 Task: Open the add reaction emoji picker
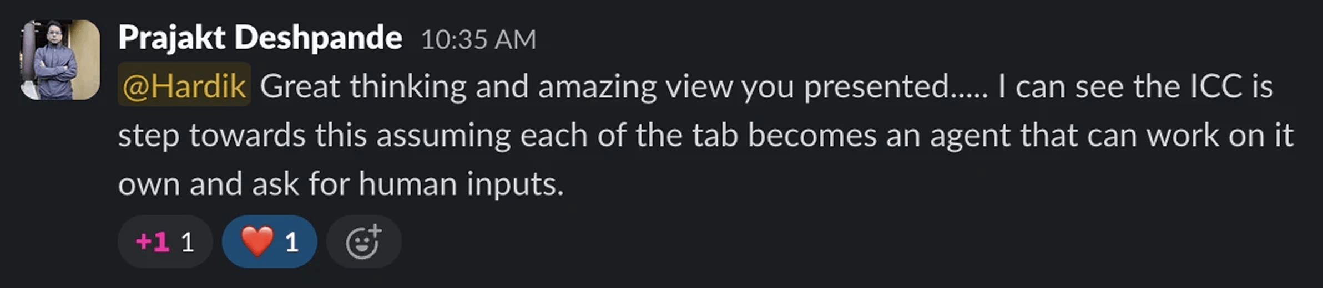[x=363, y=242]
